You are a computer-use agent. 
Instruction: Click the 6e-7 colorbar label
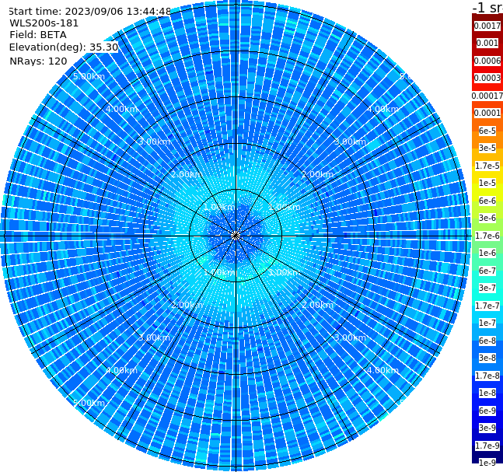pyautogui.click(x=487, y=271)
